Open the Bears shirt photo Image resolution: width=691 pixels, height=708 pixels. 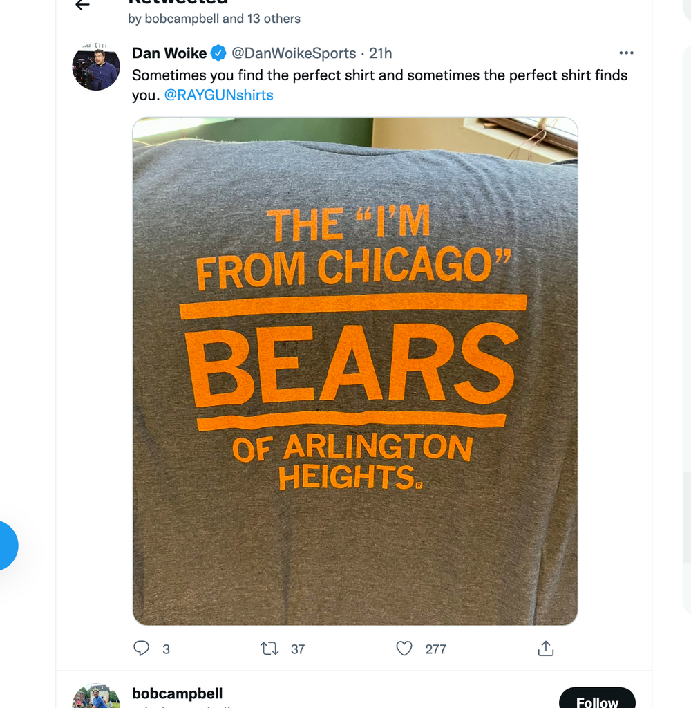click(354, 371)
